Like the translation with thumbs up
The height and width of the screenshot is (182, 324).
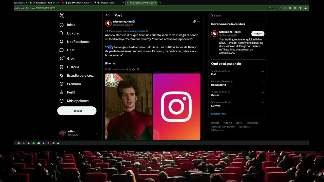point(134,70)
